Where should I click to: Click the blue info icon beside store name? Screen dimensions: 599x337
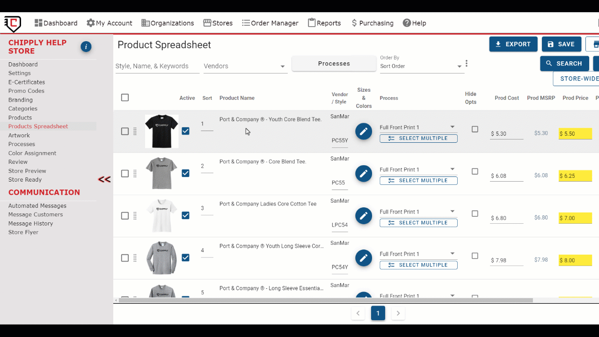tap(86, 46)
